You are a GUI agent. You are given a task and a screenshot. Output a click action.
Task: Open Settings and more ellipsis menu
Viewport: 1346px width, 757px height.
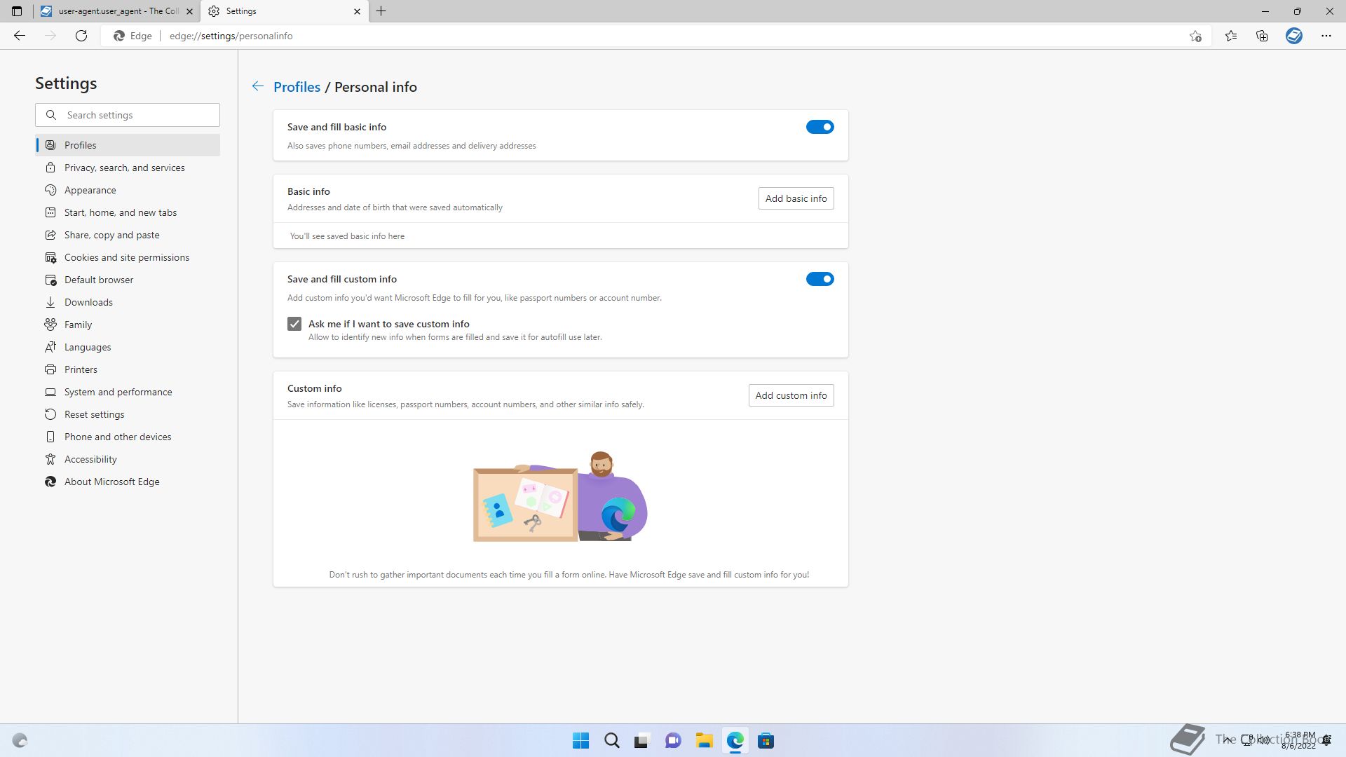point(1326,36)
